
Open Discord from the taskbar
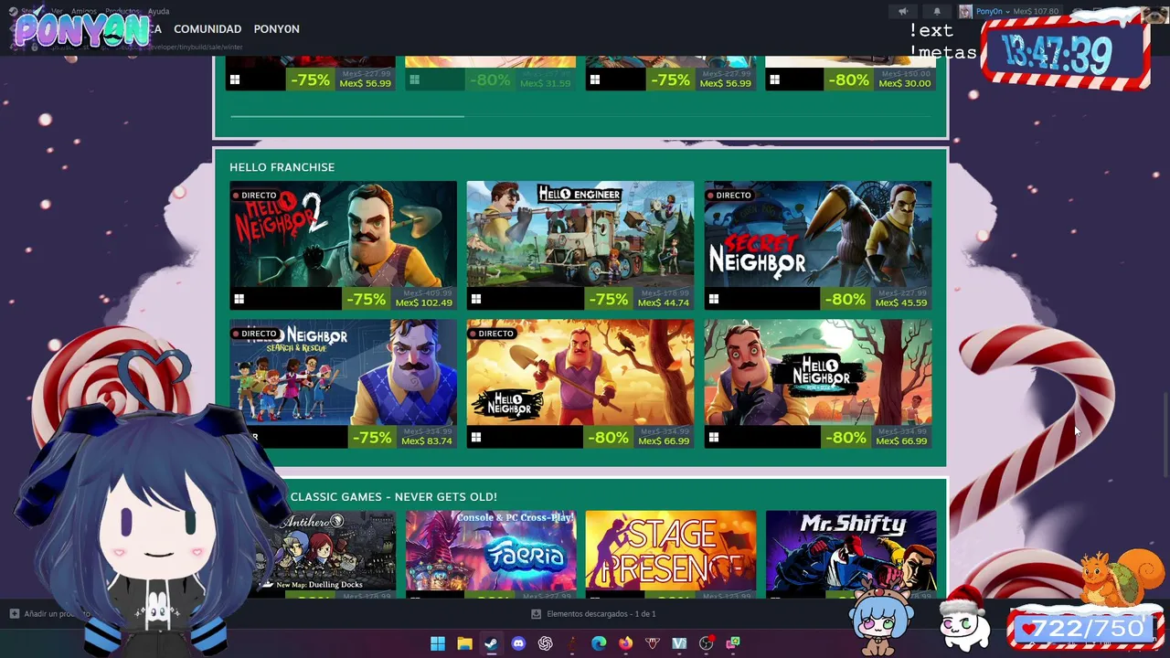[x=518, y=643]
